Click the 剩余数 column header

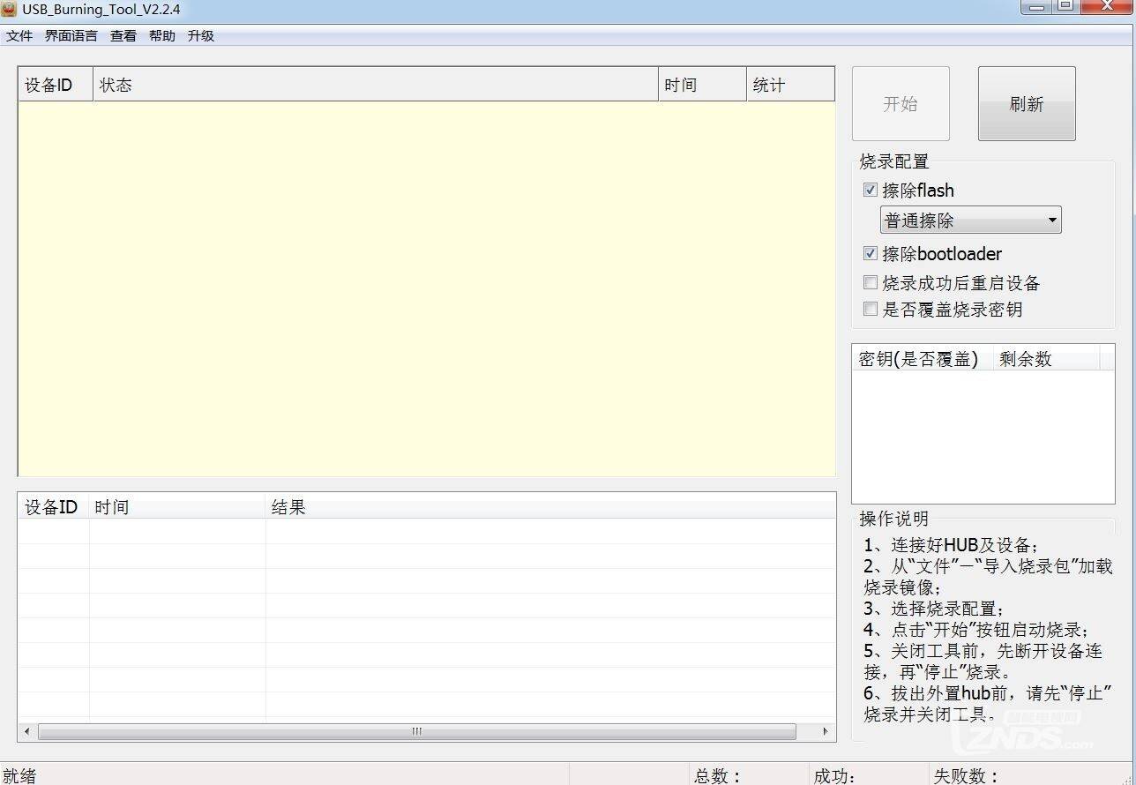[x=1045, y=359]
